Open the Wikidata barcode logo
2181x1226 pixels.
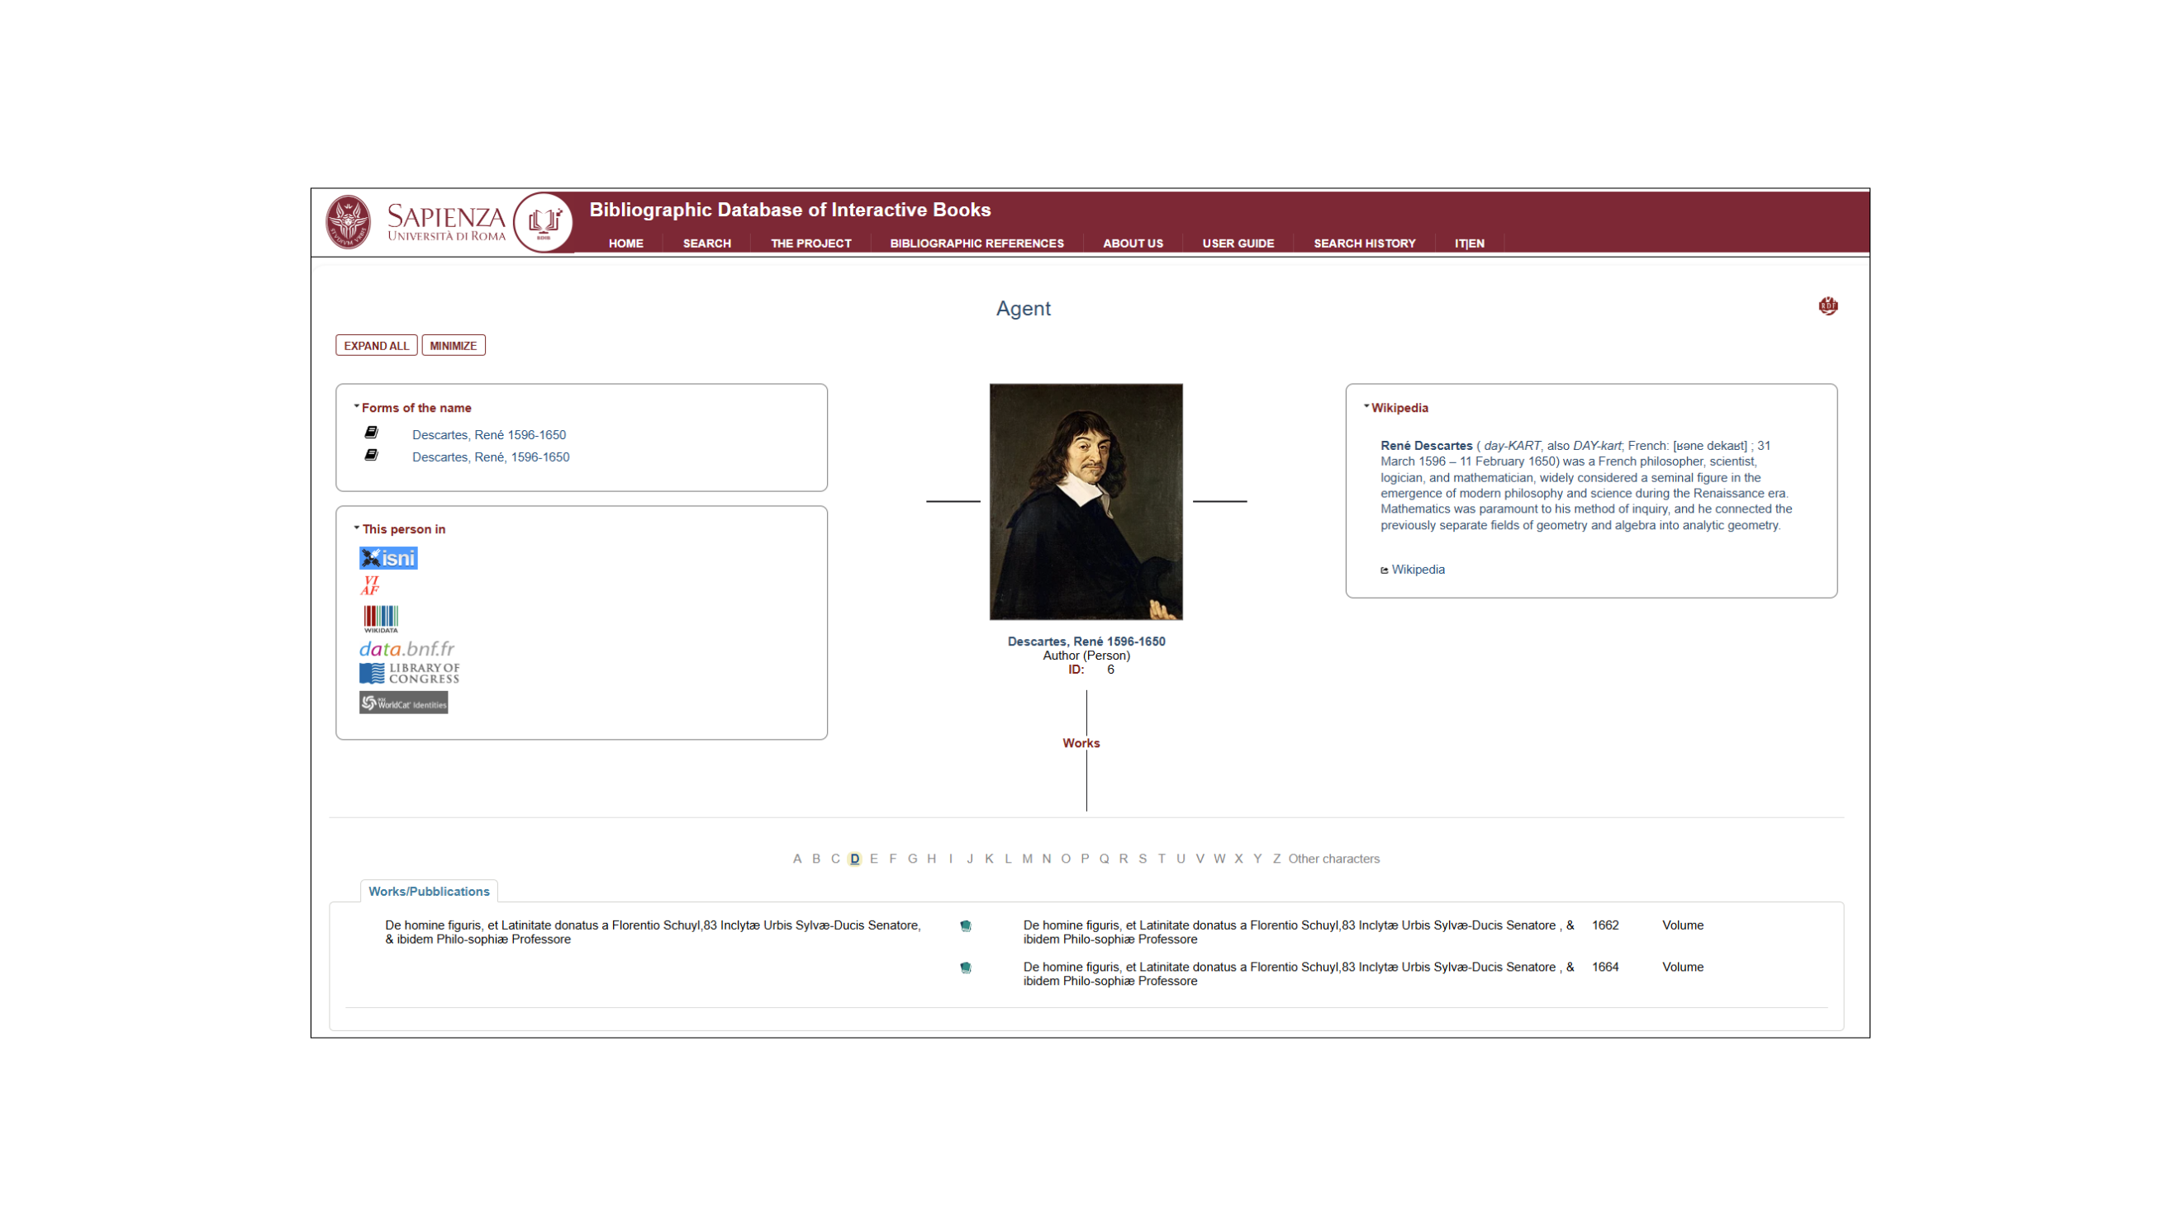(380, 618)
